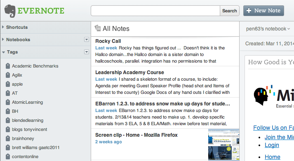Click the tag icon beside AtomicLearning
This screenshot has width=294, height=161.
(8, 102)
